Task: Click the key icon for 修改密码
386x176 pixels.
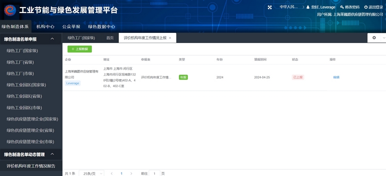Action: (342, 7)
